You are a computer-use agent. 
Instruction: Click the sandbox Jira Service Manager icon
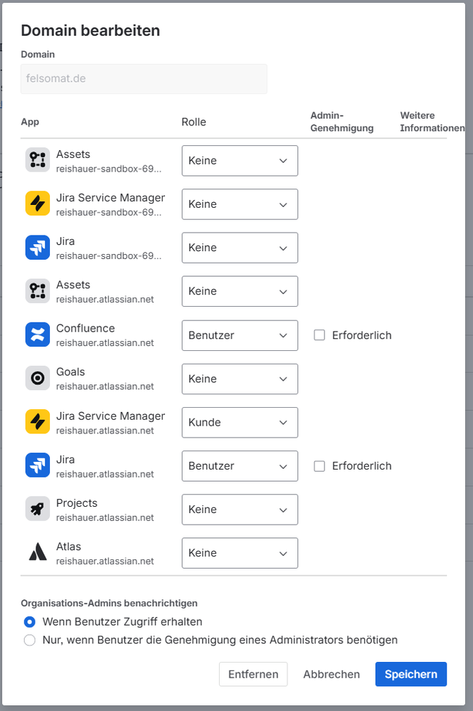click(38, 204)
